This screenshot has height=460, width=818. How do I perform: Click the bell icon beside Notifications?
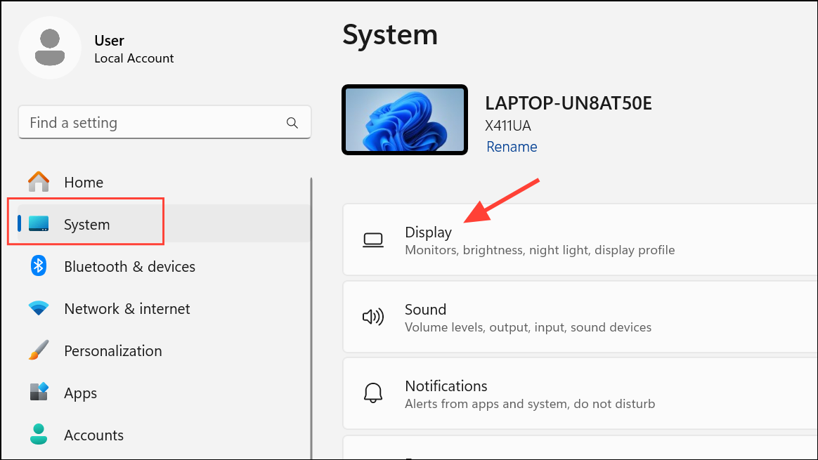tap(373, 393)
